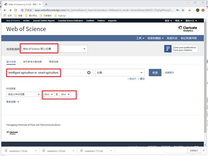208x156 pixels.
Task: Open the hadoop bookmark folder
Action: [x=60, y=16]
